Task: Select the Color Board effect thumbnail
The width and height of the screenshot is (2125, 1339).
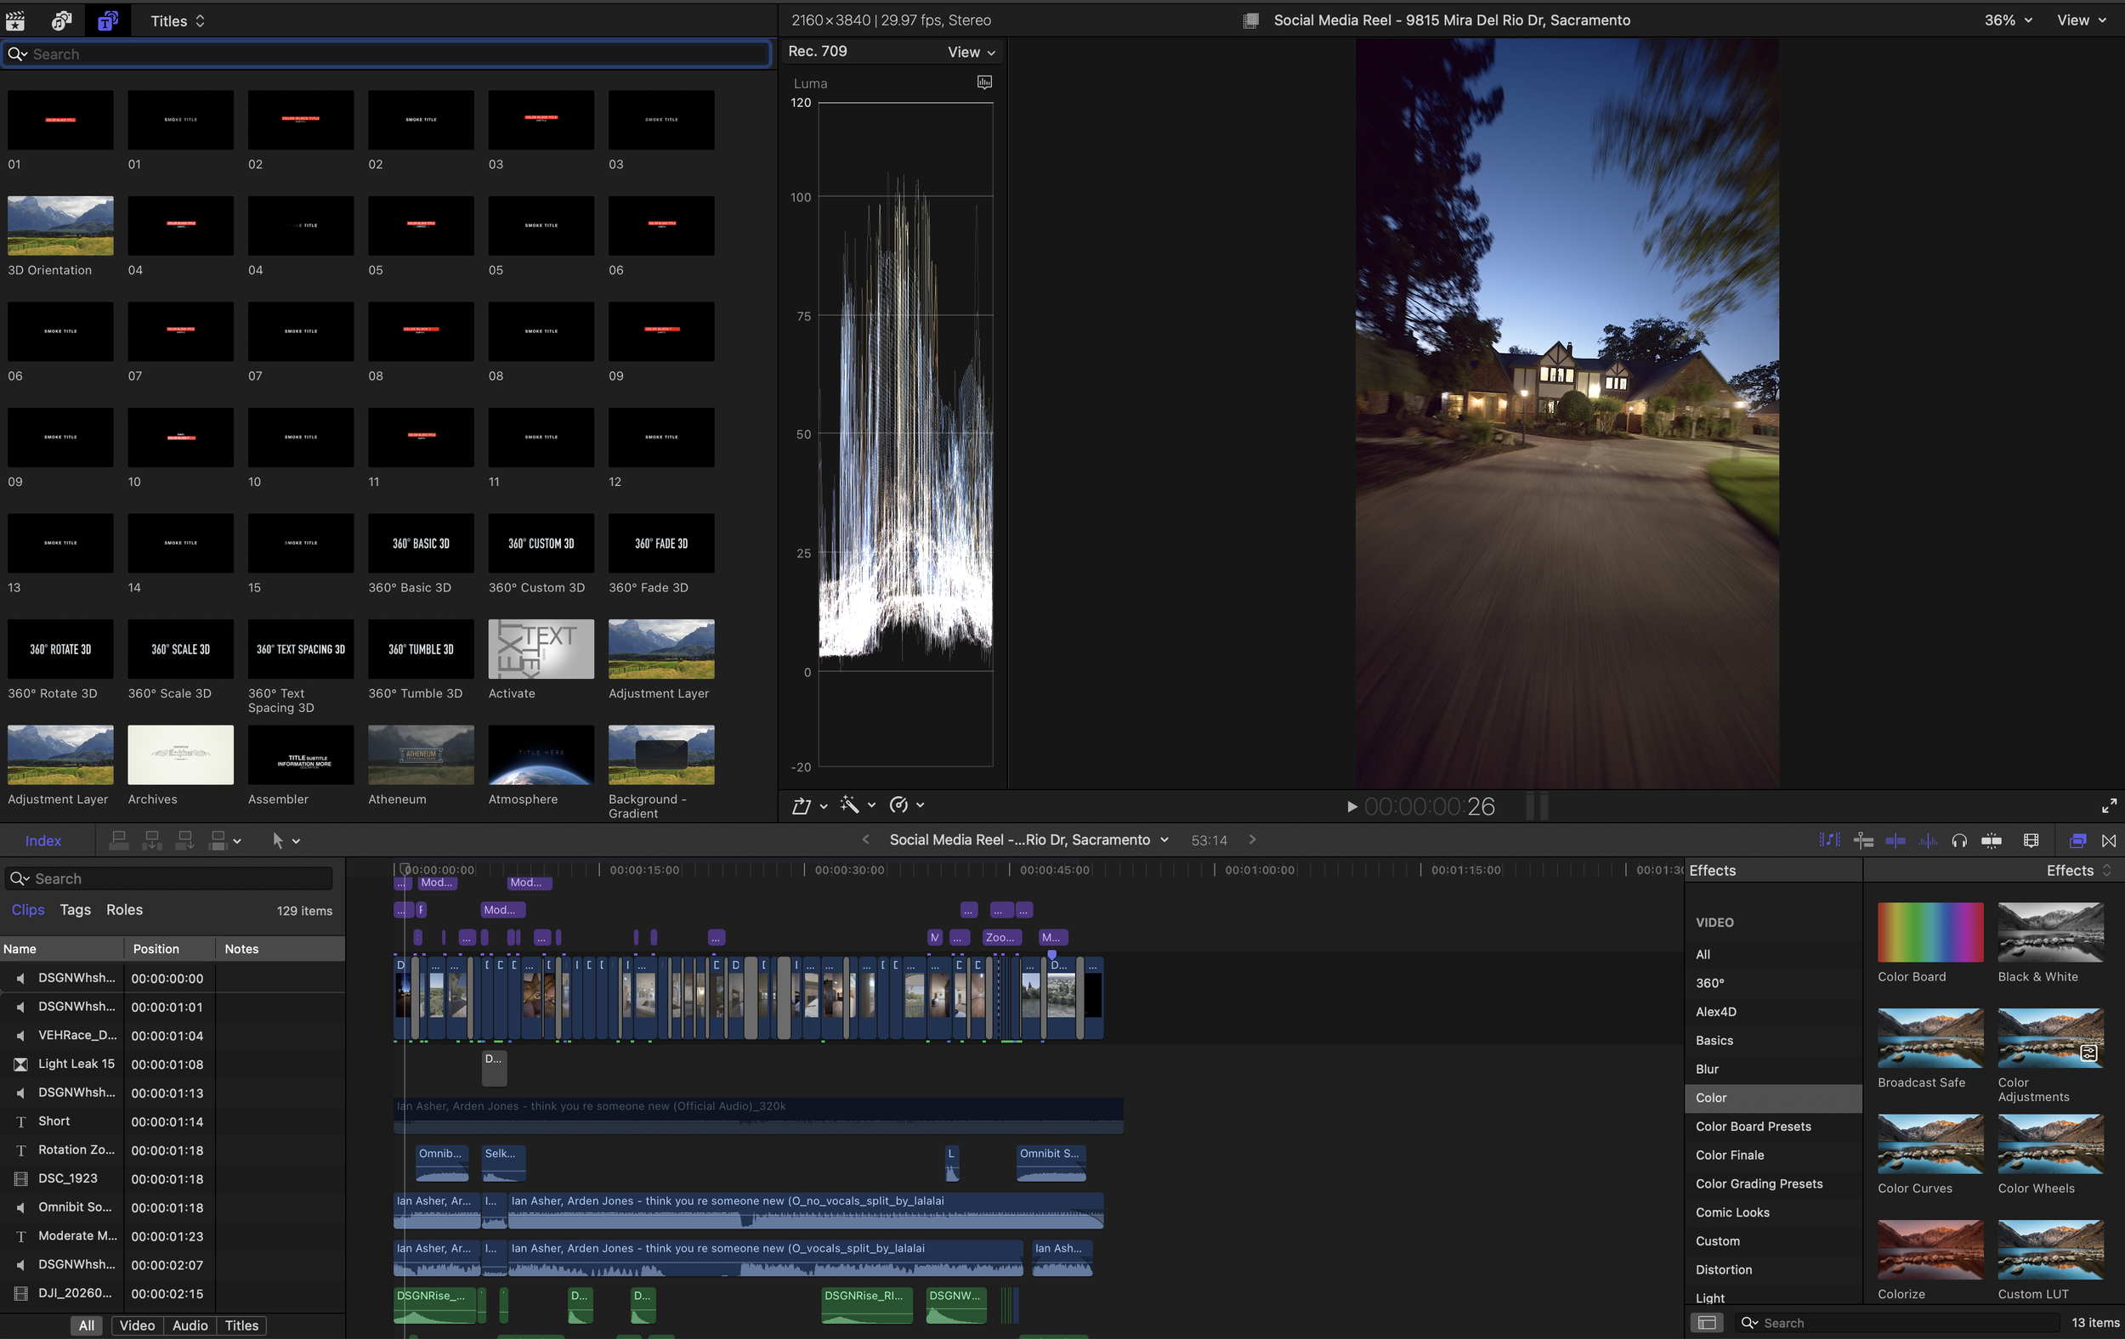Action: click(1930, 931)
